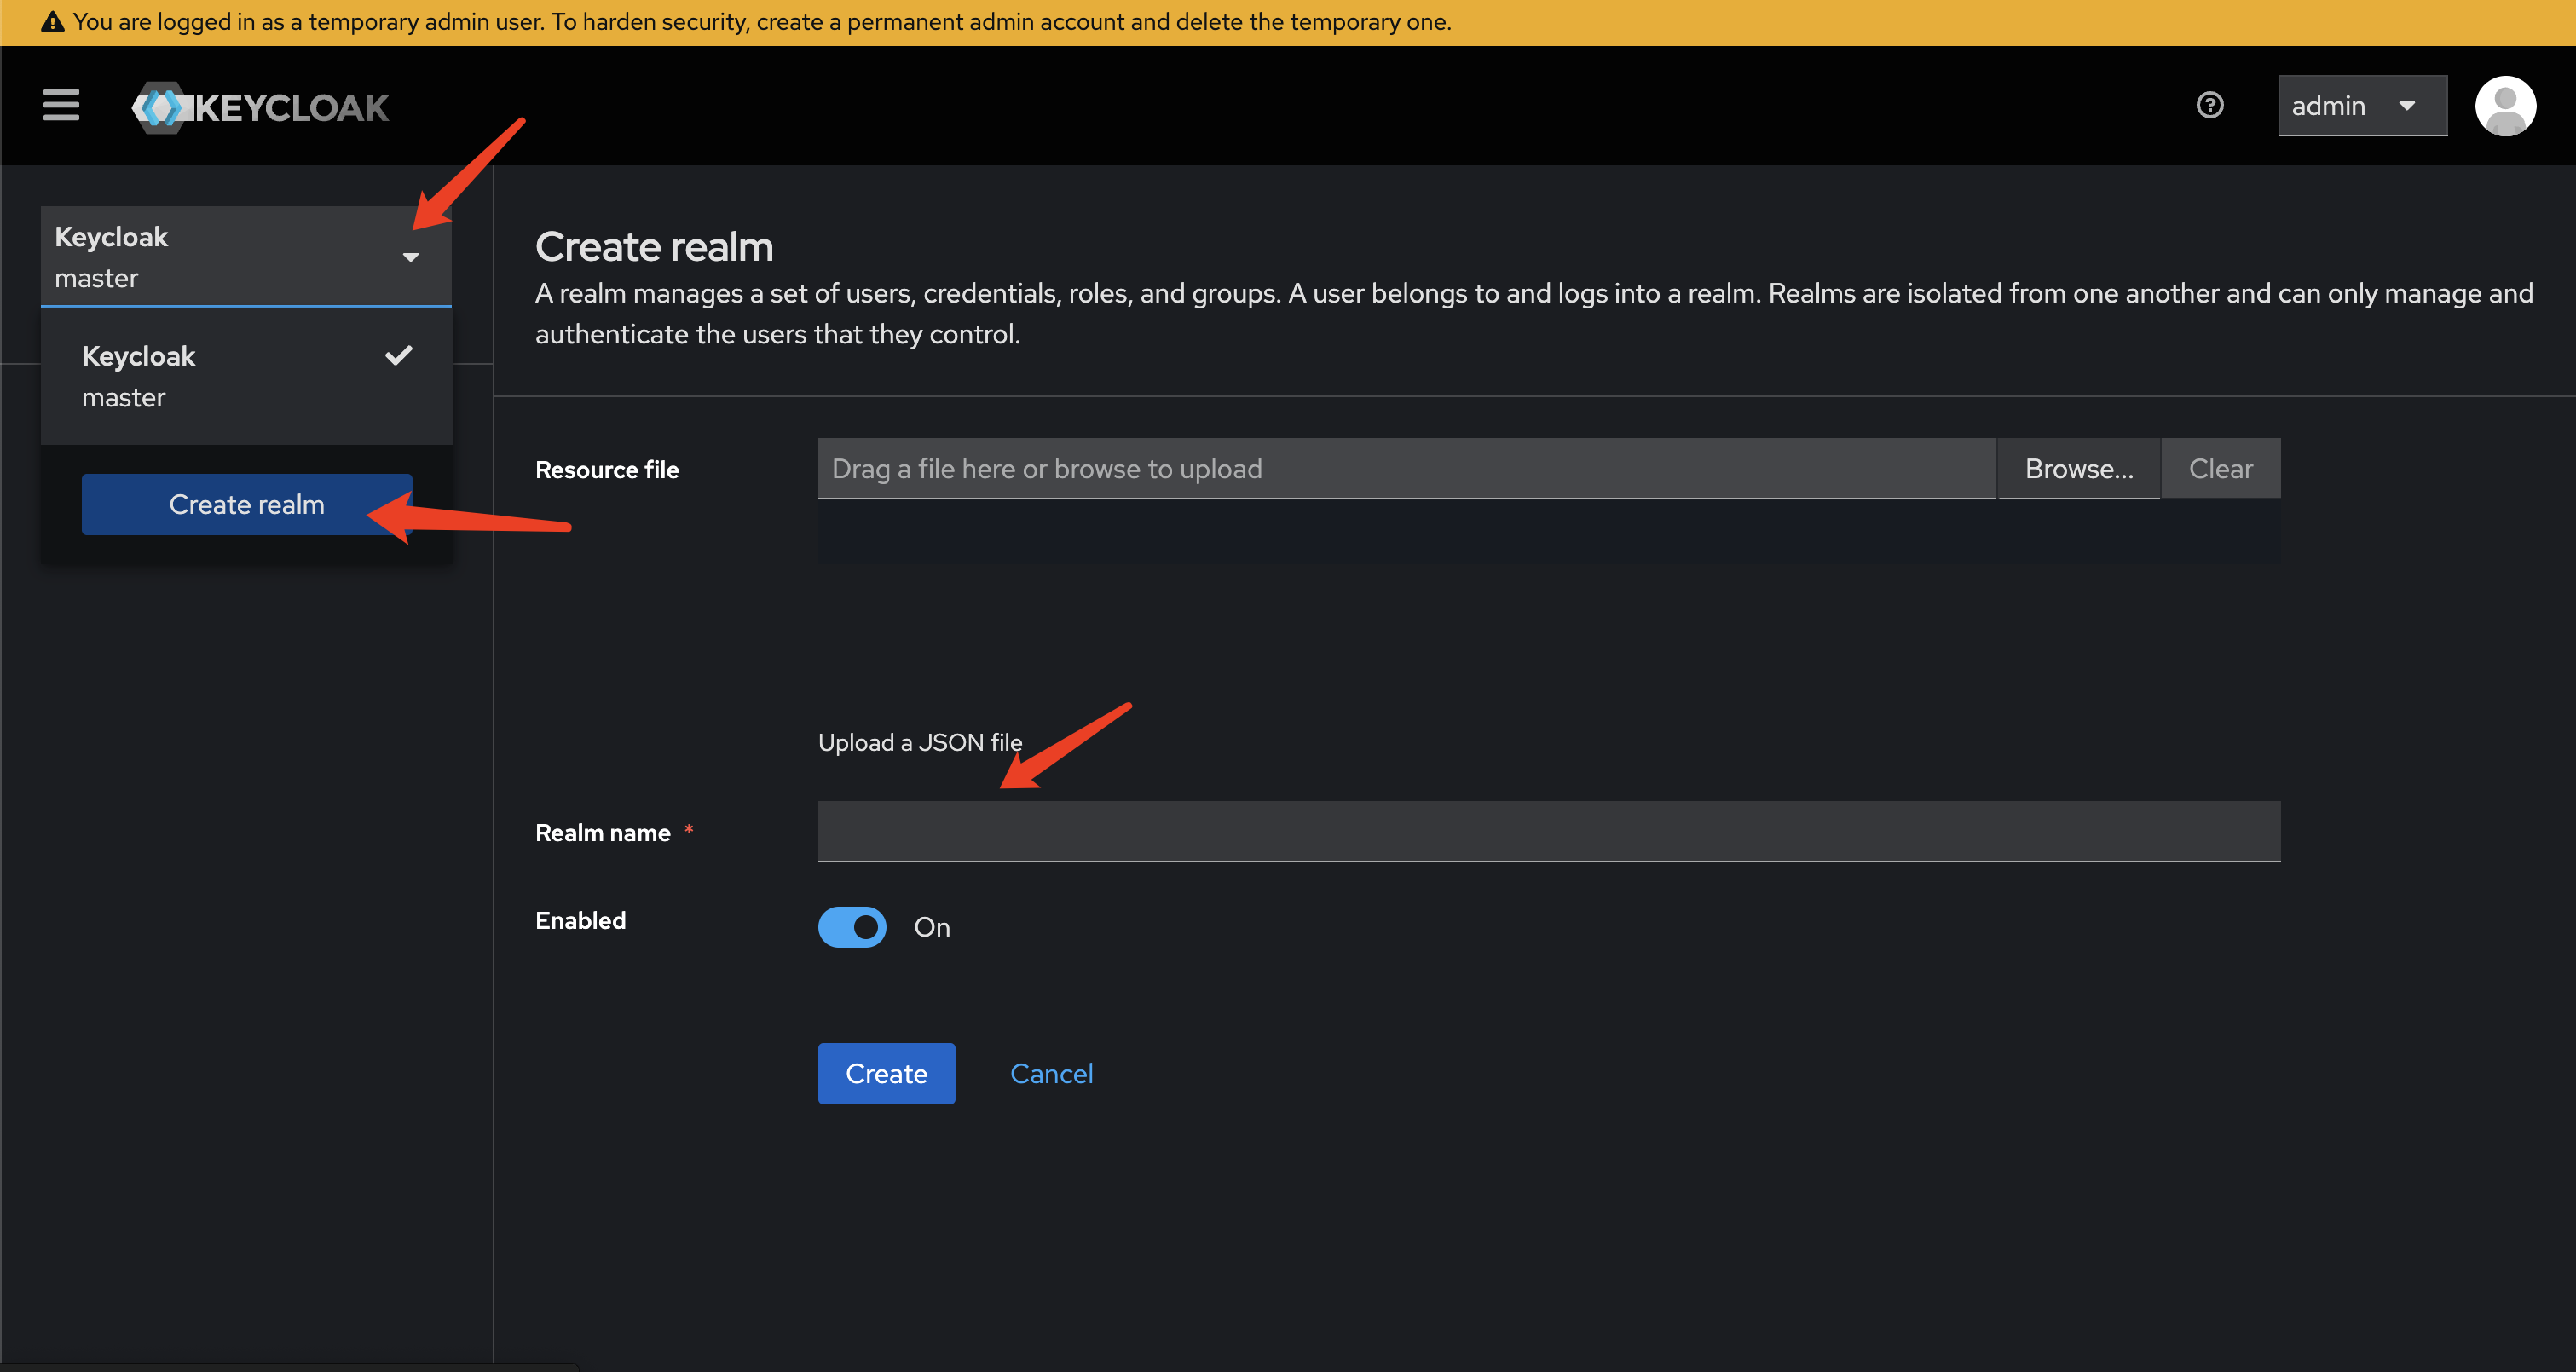Select the Keycloak master realm entry
Image resolution: width=2576 pixels, height=1372 pixels.
click(247, 377)
